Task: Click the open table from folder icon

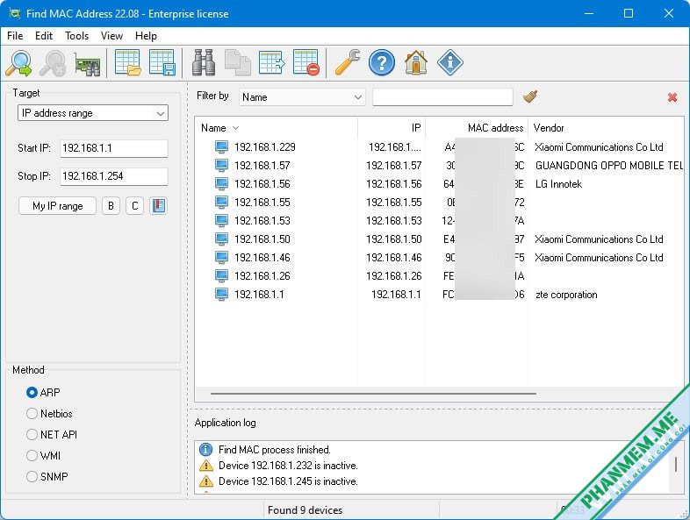Action: [x=127, y=63]
